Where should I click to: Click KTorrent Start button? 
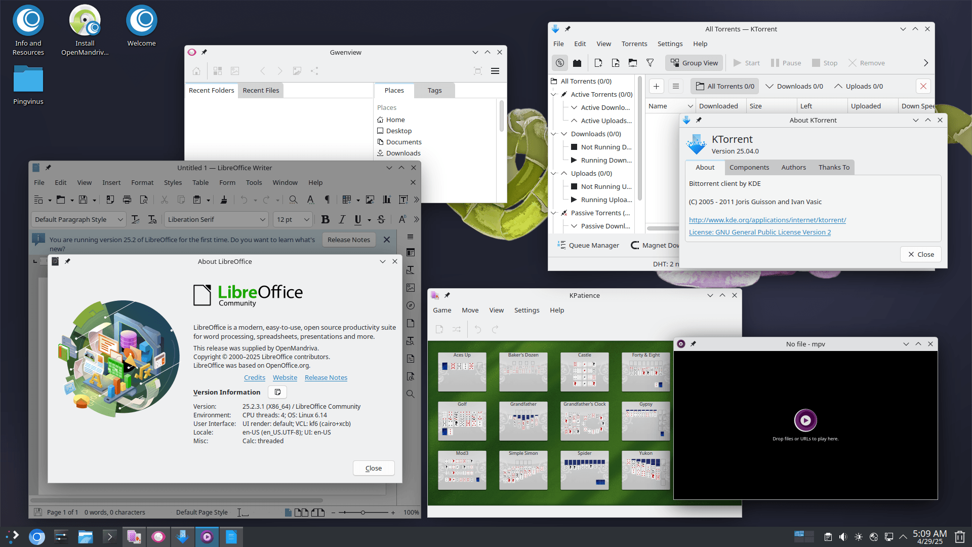tap(746, 63)
